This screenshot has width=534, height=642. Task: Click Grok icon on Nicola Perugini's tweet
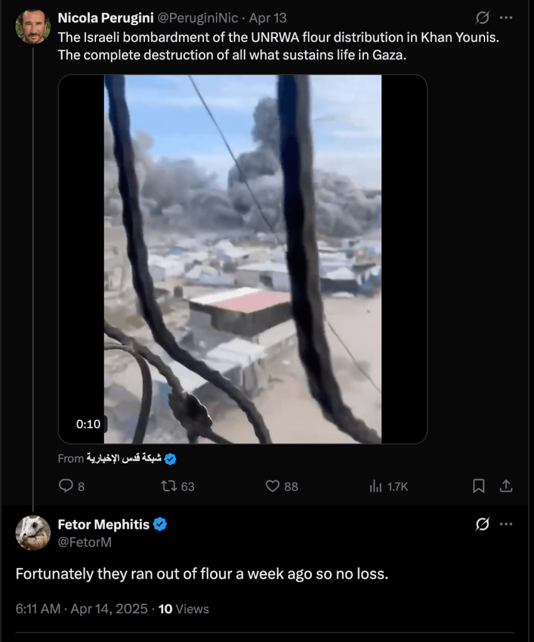(x=483, y=18)
